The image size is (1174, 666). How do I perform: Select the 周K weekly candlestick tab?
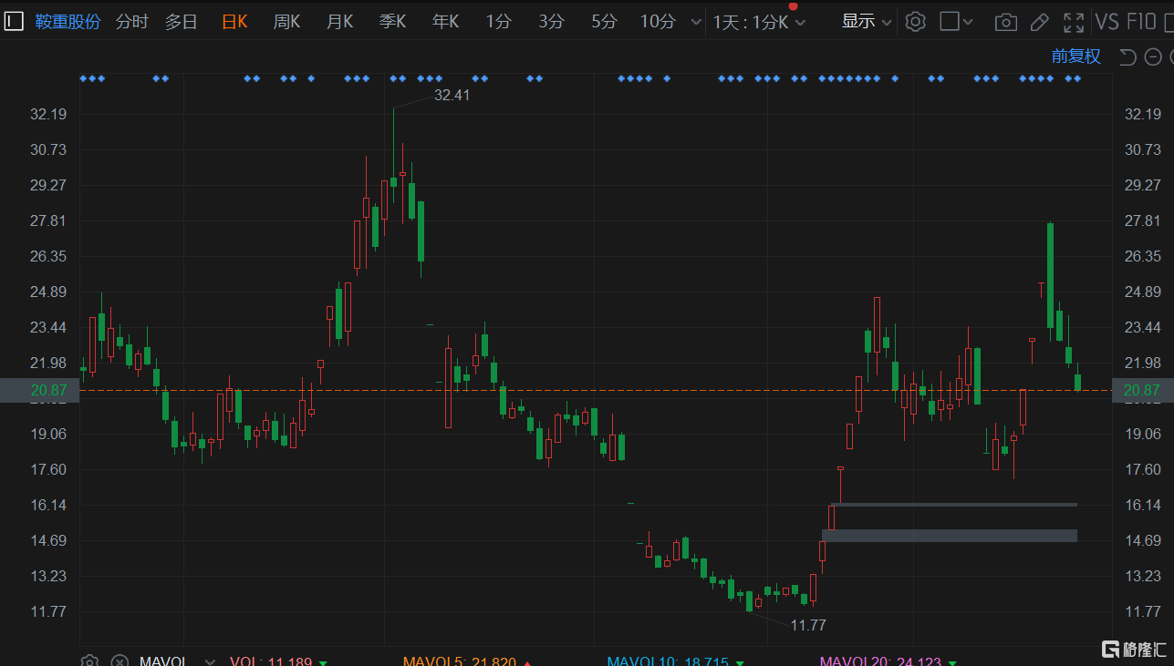(x=286, y=22)
